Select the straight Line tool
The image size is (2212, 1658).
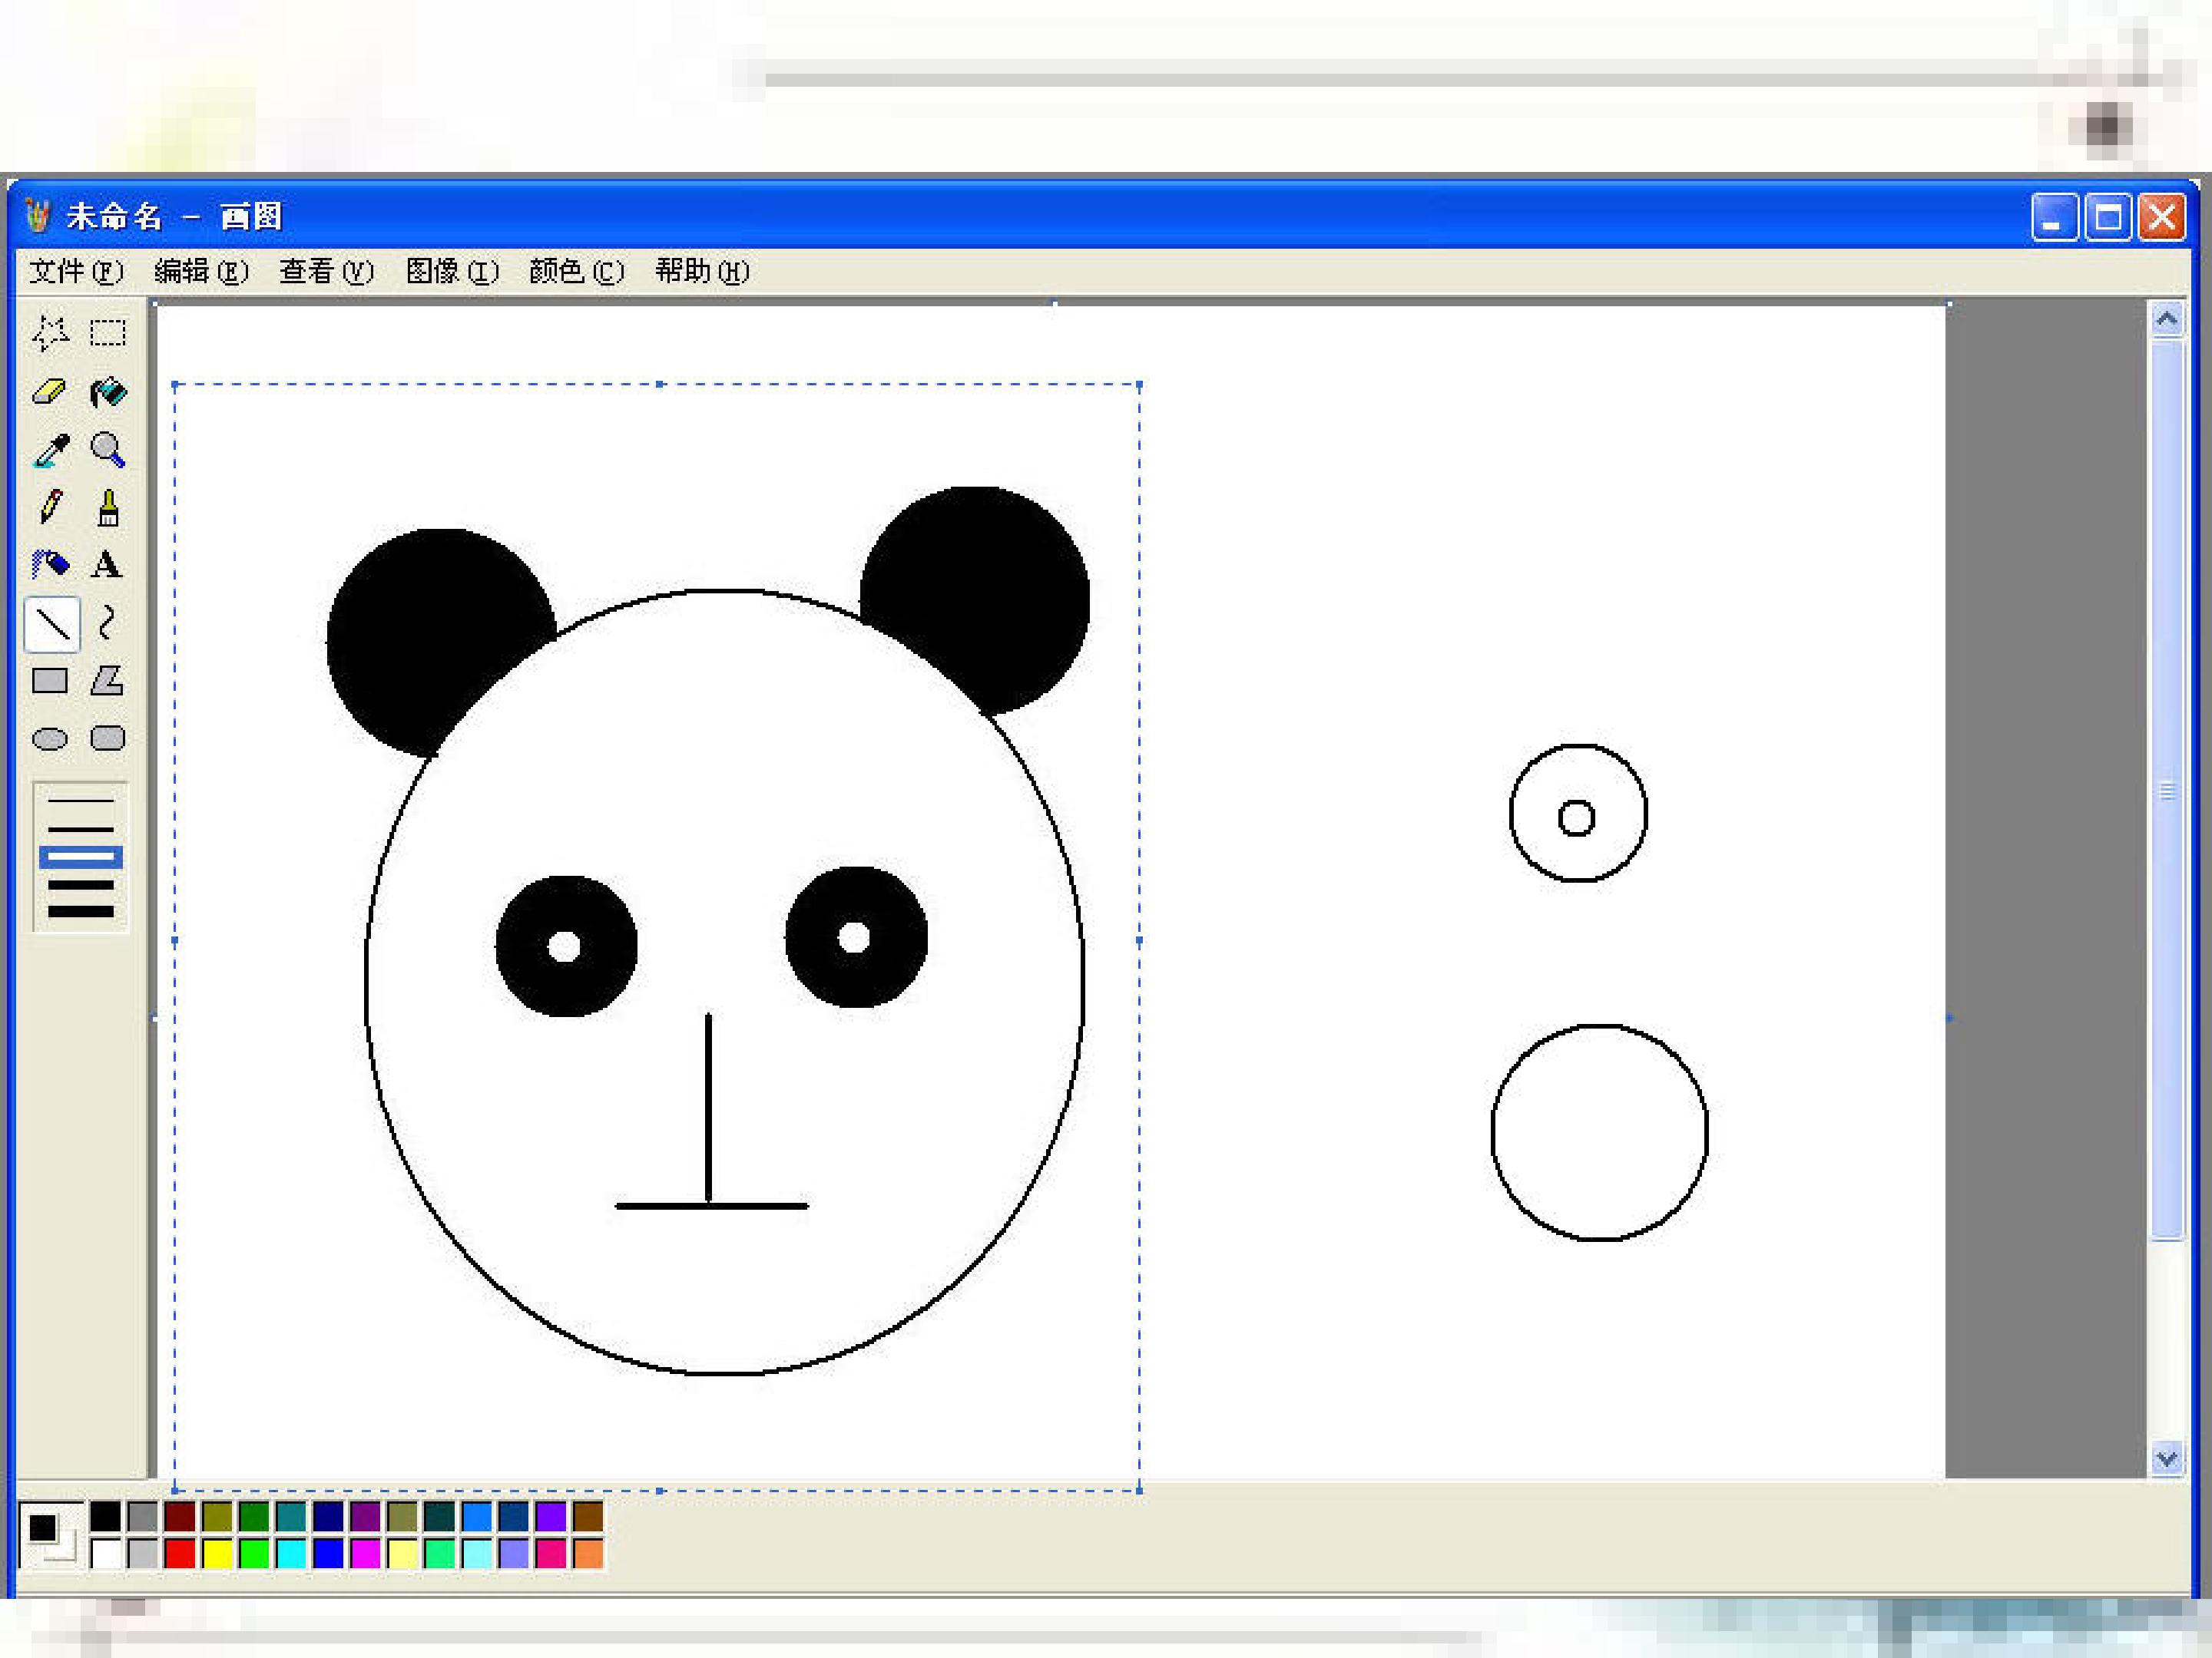pos(51,623)
